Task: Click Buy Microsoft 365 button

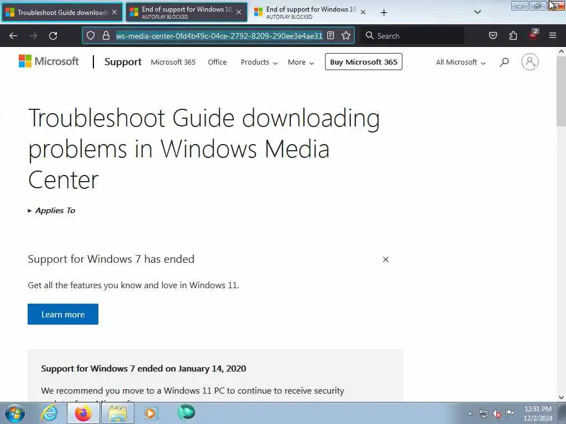Action: tap(364, 62)
